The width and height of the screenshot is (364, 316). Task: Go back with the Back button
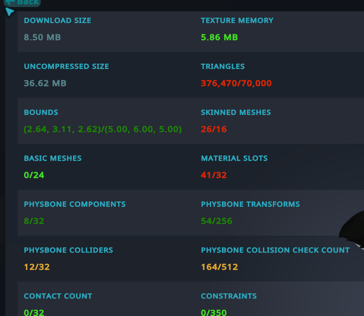[x=22, y=2]
